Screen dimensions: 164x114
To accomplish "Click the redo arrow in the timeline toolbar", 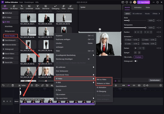I will 8,85.
